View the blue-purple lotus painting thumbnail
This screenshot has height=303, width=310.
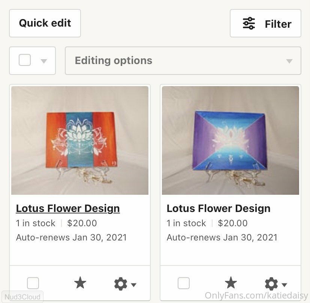point(231,140)
